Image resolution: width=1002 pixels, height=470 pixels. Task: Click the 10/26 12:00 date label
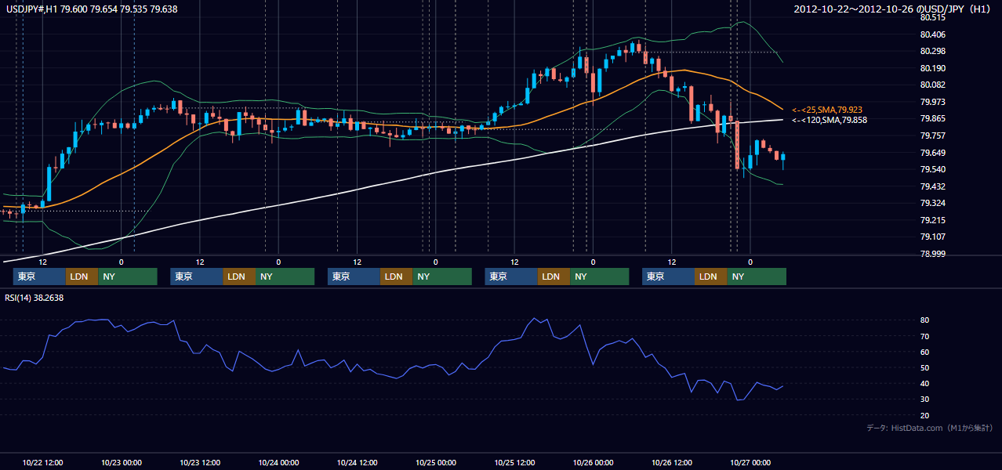tap(671, 462)
